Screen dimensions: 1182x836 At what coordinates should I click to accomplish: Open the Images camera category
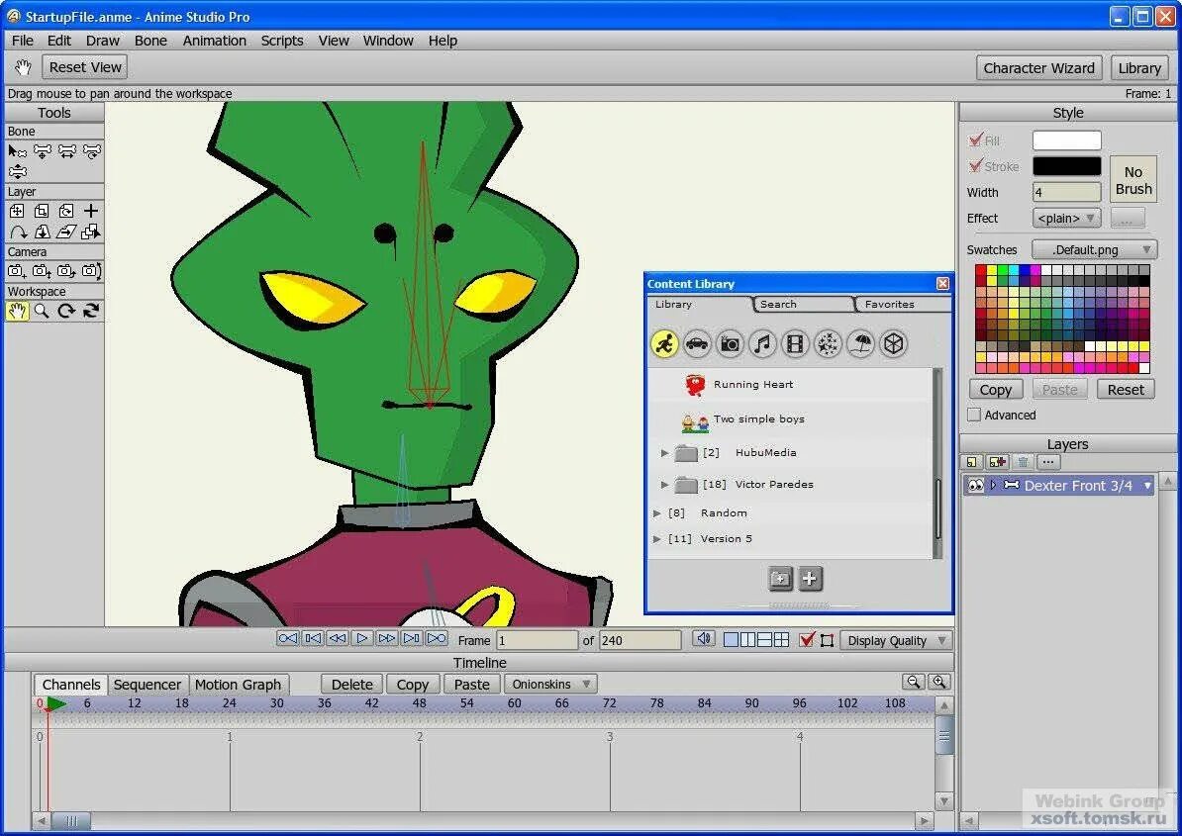729,344
